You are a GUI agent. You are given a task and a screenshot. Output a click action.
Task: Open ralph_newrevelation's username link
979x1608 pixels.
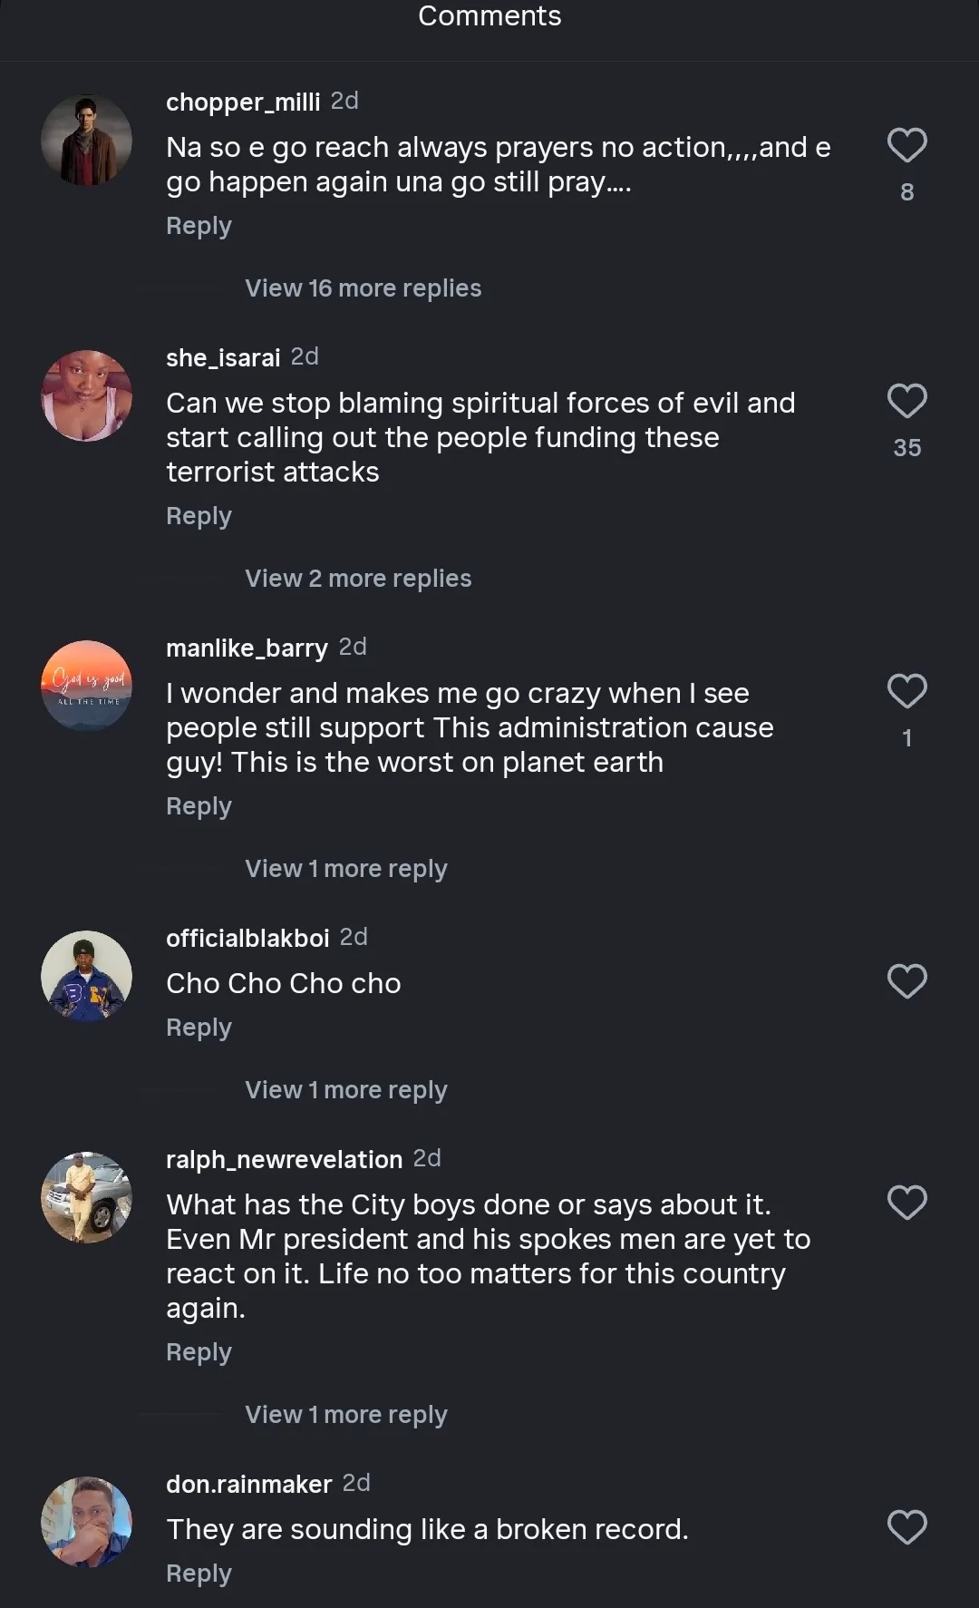[x=284, y=1159]
